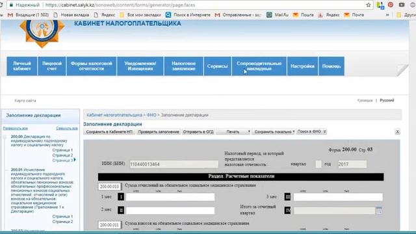
Task: Open the 'Сервисы' menu
Action: click(x=218, y=66)
